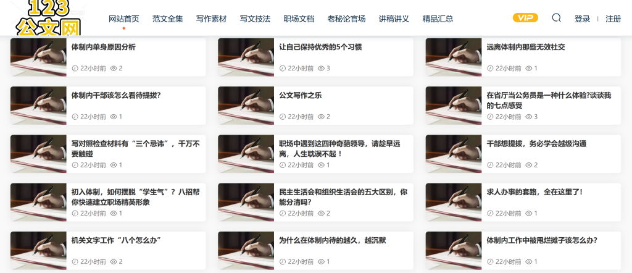
Task: Click the 注册 link
Action: point(613,19)
